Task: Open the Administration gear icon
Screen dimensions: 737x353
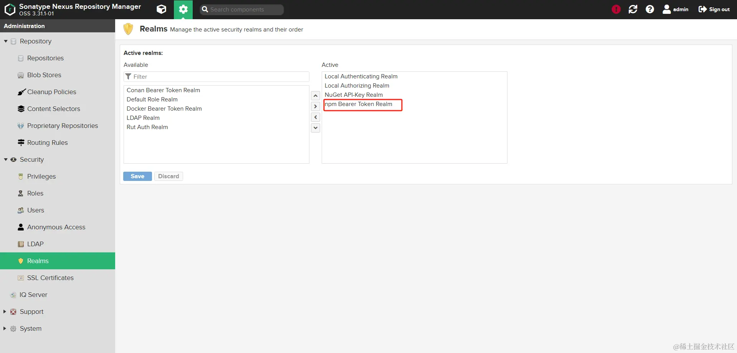Action: 183,9
